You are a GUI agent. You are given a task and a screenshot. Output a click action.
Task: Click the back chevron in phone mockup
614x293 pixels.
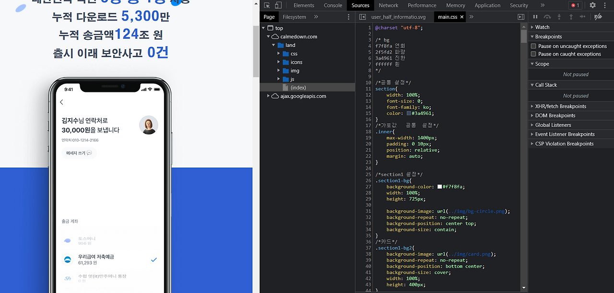[x=61, y=102]
